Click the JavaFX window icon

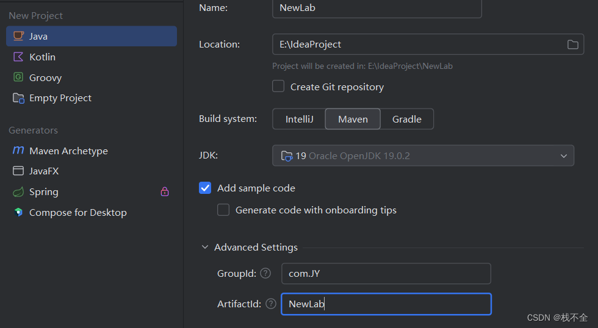pos(18,171)
